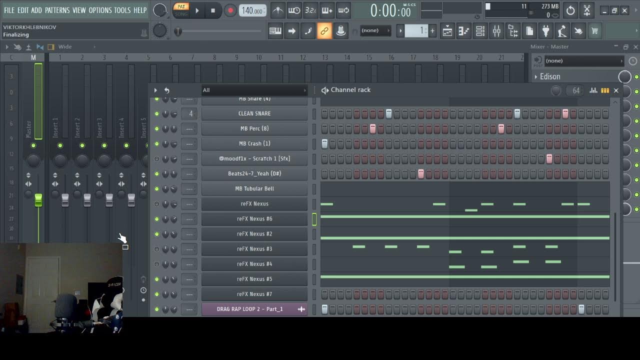Arm the record button
The height and width of the screenshot is (360, 640).
(x=230, y=10)
